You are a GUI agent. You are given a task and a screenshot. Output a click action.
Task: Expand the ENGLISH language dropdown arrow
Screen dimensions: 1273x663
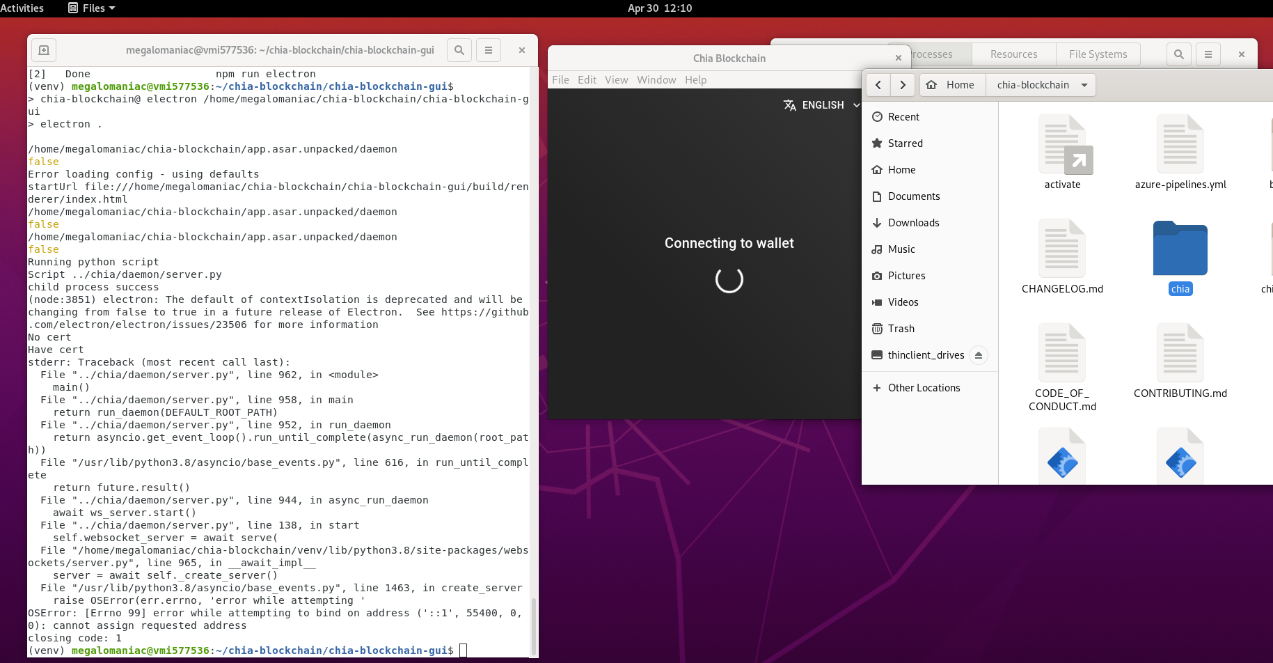[856, 105]
